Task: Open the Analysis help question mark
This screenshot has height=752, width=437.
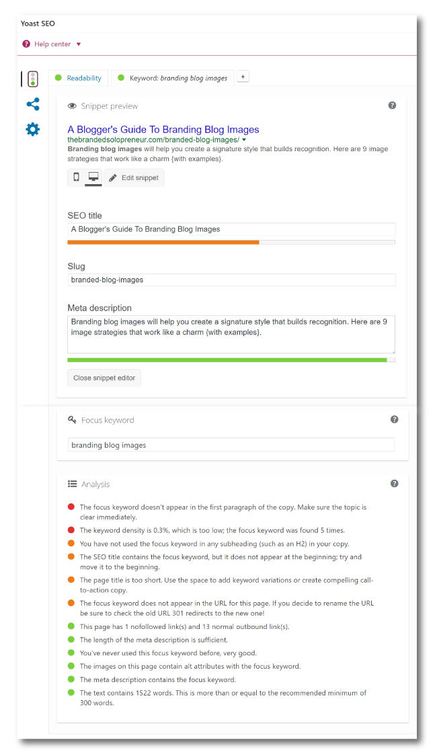Action: tap(395, 483)
